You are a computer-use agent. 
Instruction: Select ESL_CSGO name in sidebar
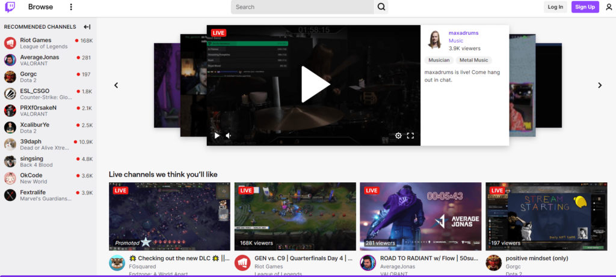point(35,91)
